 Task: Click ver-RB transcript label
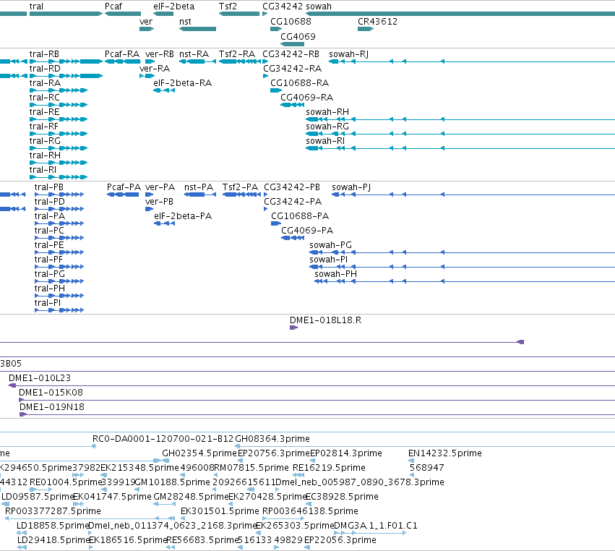(x=159, y=54)
